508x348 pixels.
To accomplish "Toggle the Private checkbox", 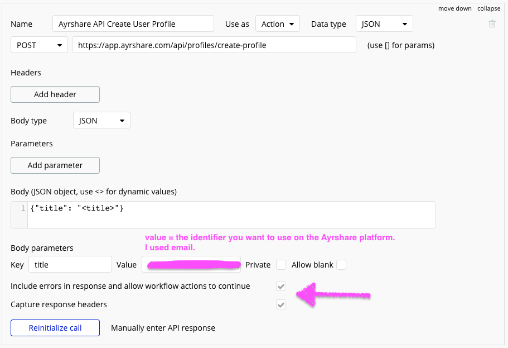I will 281,265.
